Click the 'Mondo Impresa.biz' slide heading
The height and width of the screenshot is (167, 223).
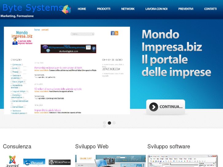(172, 40)
